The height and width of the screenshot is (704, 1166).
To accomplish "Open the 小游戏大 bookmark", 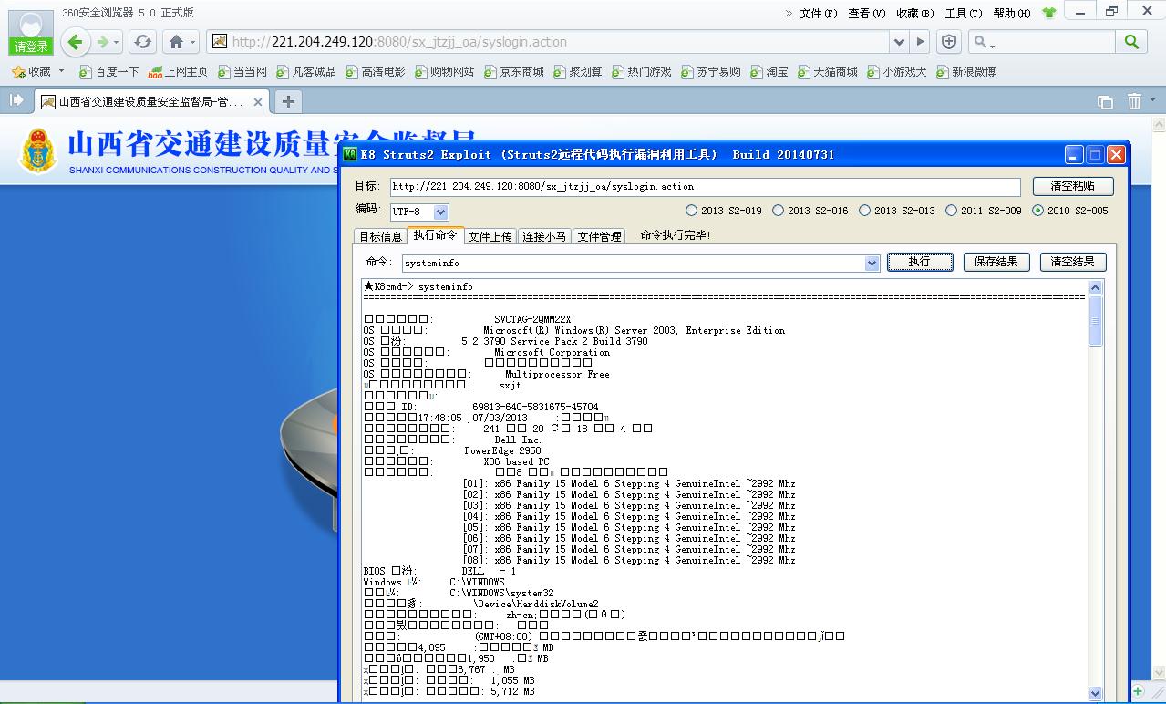I will click(x=897, y=71).
